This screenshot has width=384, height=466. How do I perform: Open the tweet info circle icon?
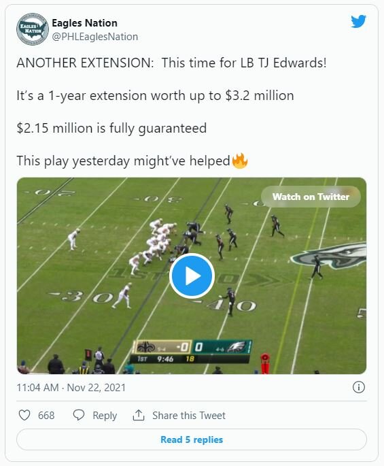pos(358,387)
